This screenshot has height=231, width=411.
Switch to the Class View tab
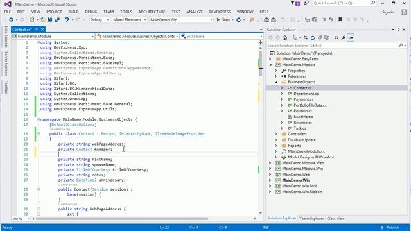(335, 218)
